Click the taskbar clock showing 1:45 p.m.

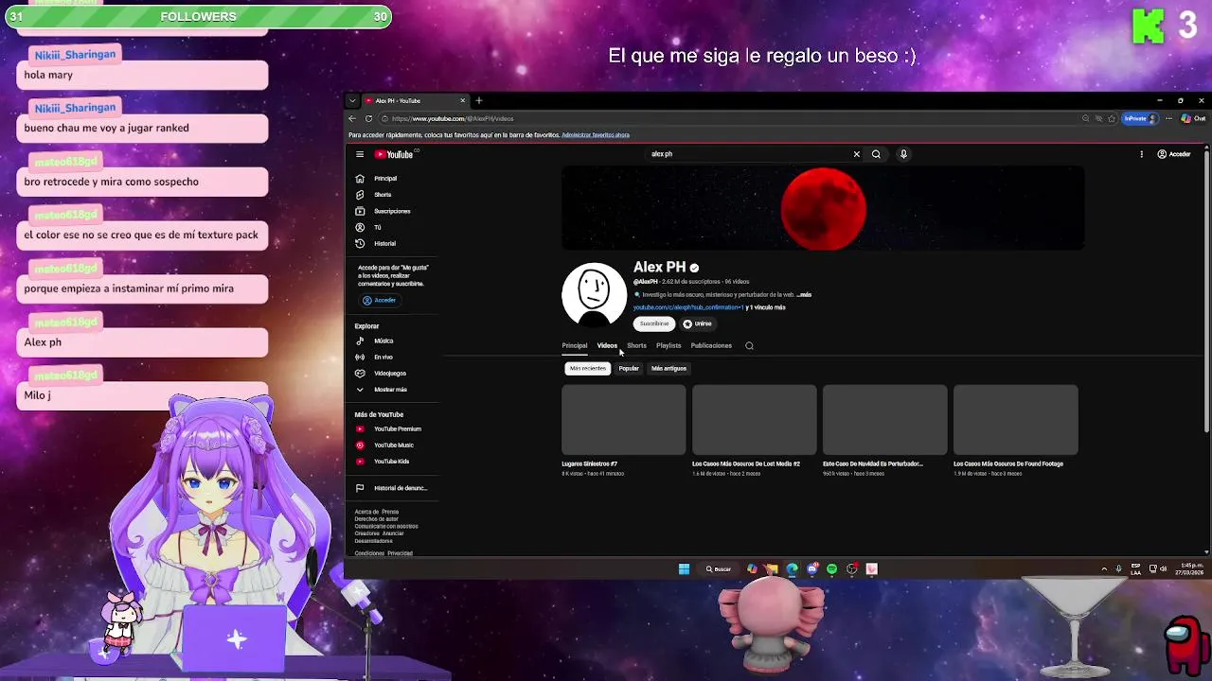(1189, 569)
